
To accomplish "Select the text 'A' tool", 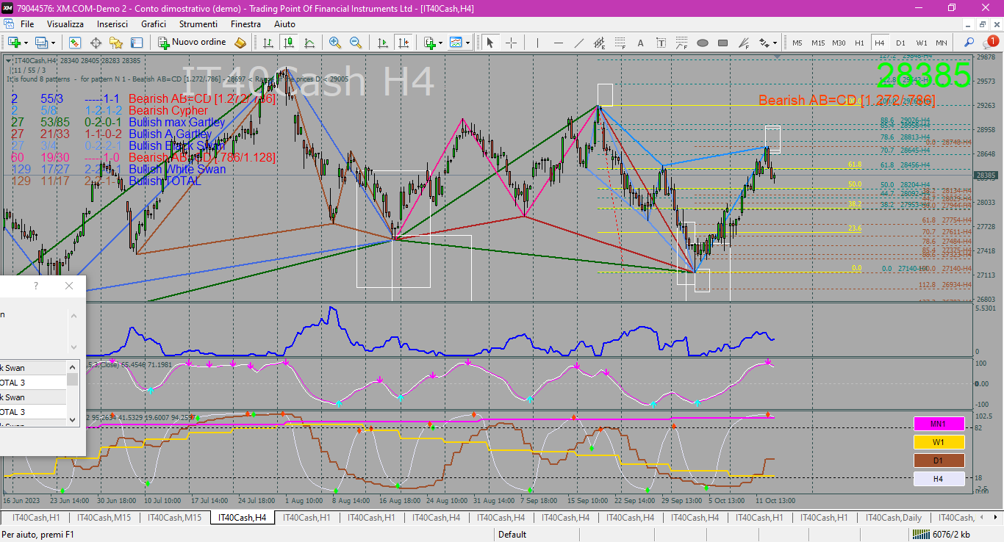I will 640,43.
